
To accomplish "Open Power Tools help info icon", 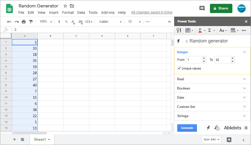I will coord(217,128).
